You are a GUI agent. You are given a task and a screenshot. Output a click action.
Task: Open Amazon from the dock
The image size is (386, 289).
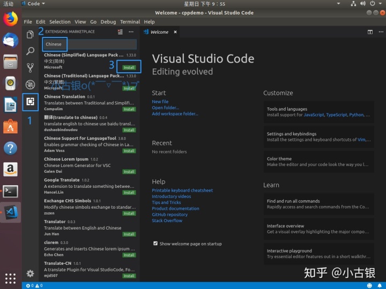(x=10, y=169)
